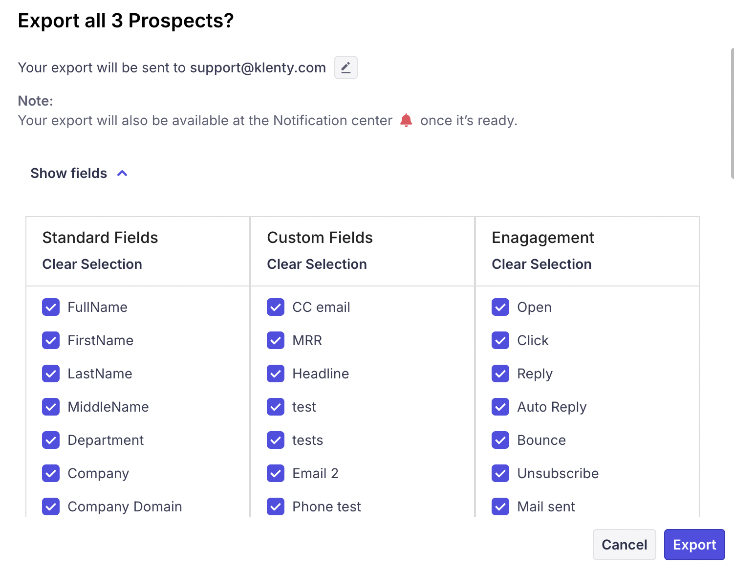Clear Selection under Standard Fields

[x=92, y=264]
